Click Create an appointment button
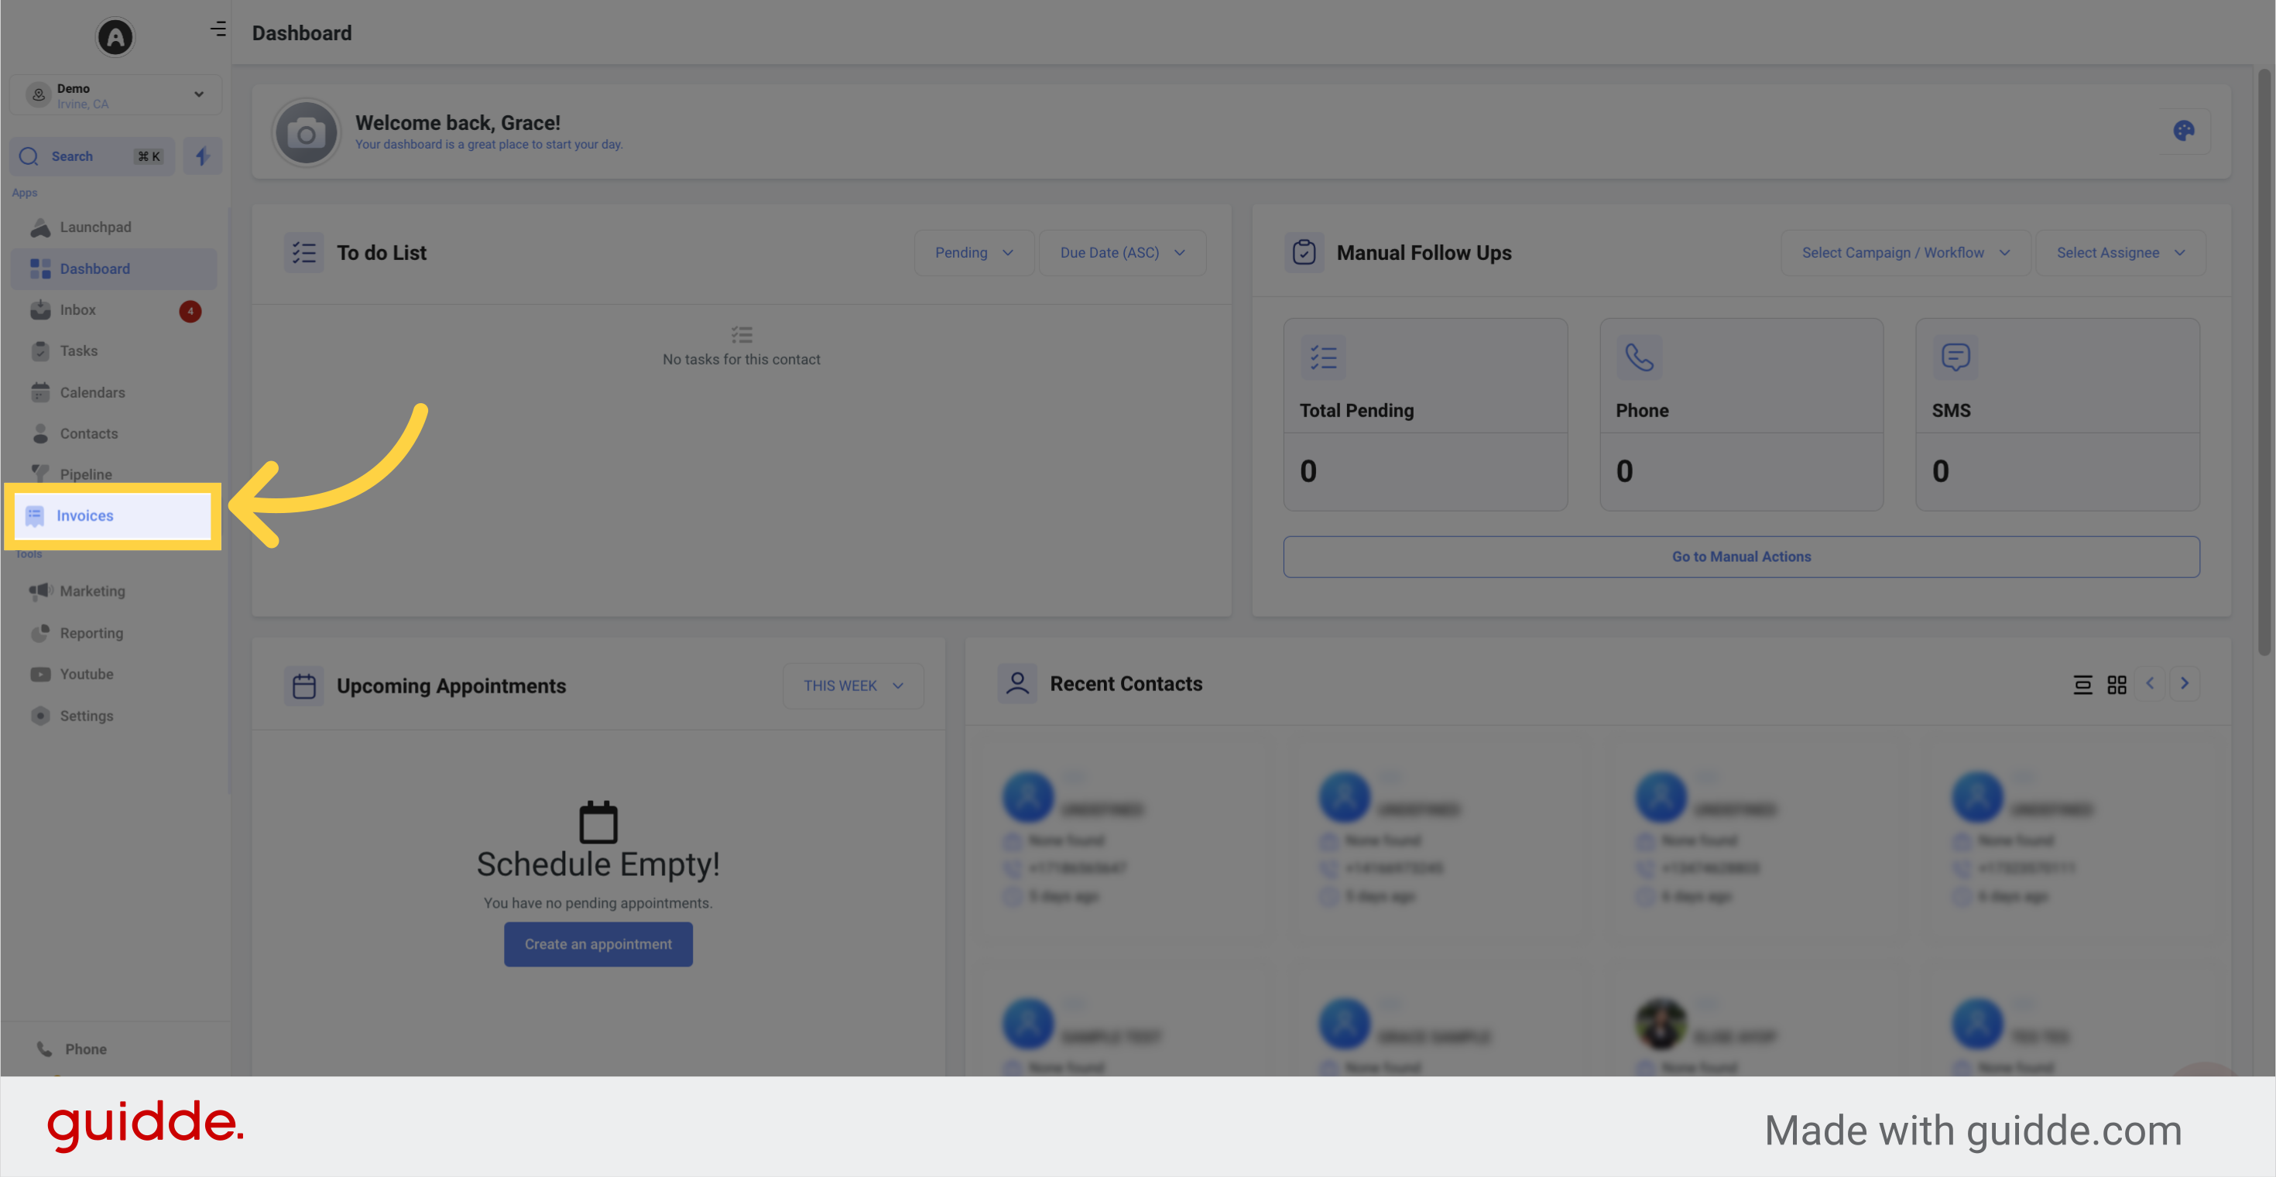This screenshot has width=2276, height=1177. (x=598, y=945)
